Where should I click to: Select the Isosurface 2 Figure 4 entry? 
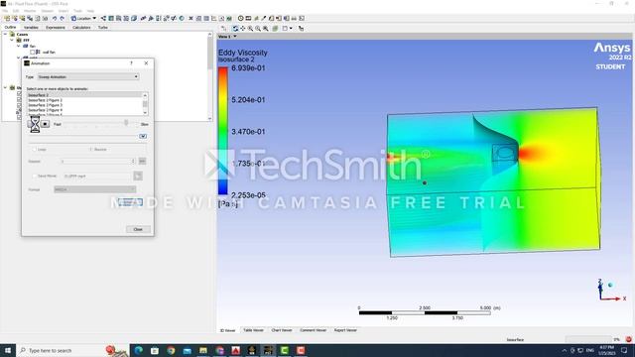pos(84,110)
